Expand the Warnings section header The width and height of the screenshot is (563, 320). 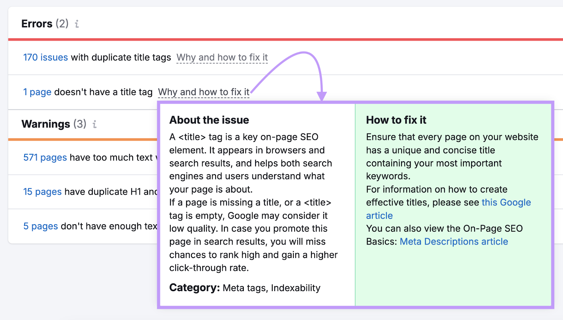(x=46, y=124)
